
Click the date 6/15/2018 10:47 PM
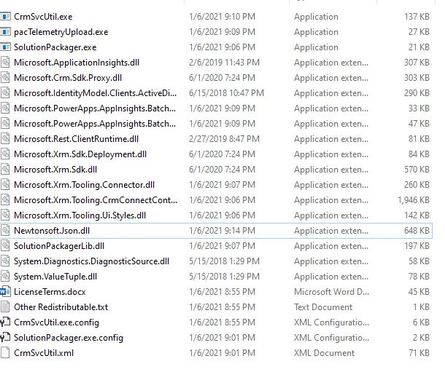tap(226, 93)
